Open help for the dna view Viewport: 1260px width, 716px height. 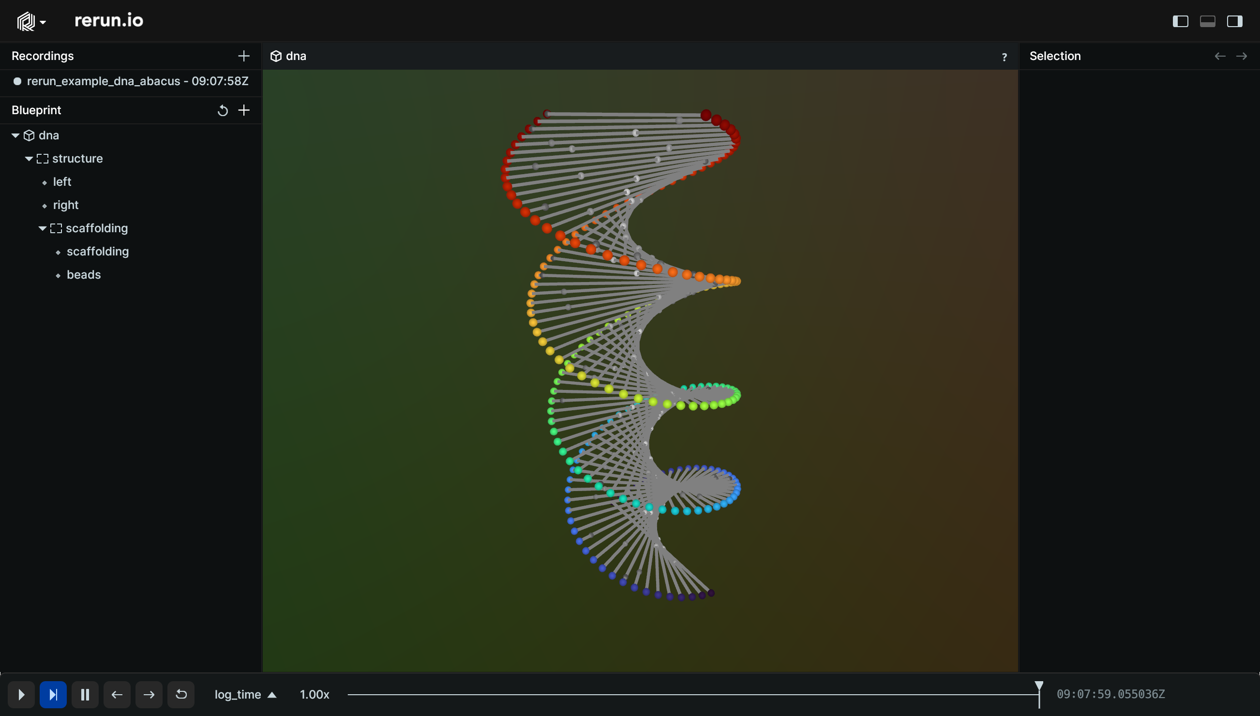(1004, 57)
